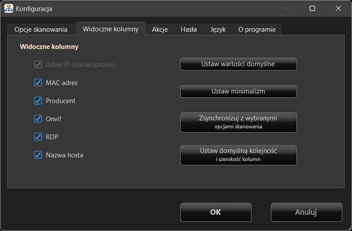Maximize the Konfiguracja window
This screenshot has height=231, width=352.
pos(312,8)
